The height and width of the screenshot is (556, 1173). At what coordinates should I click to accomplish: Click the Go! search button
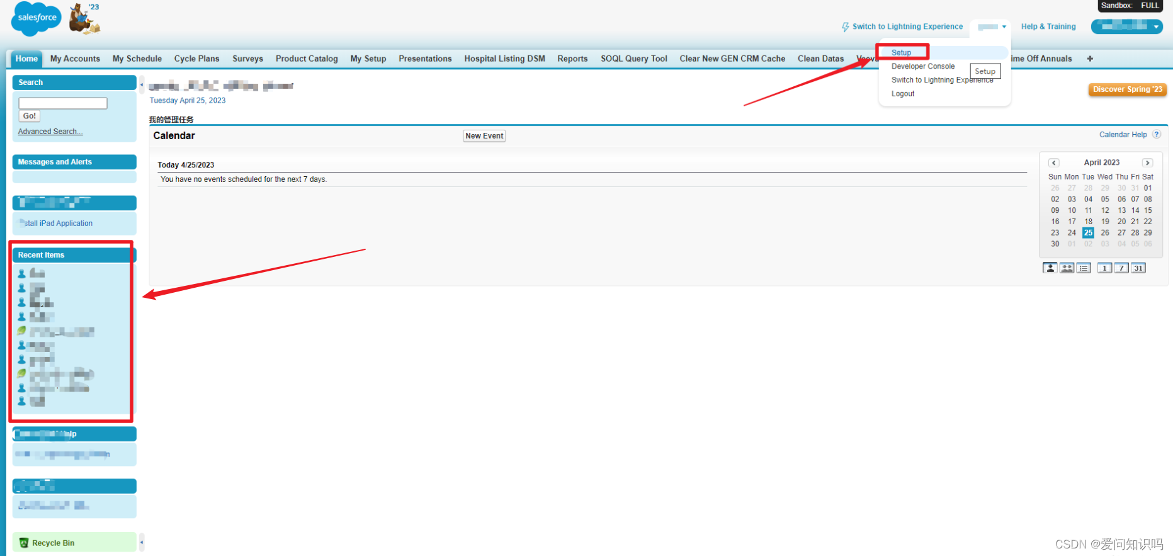(x=30, y=116)
